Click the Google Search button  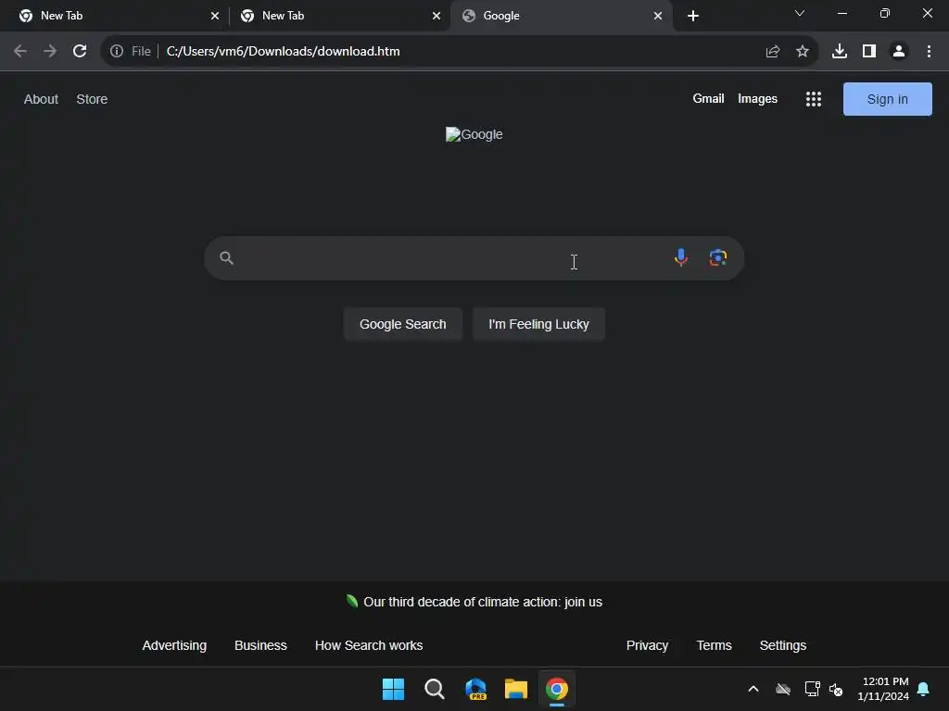point(403,324)
